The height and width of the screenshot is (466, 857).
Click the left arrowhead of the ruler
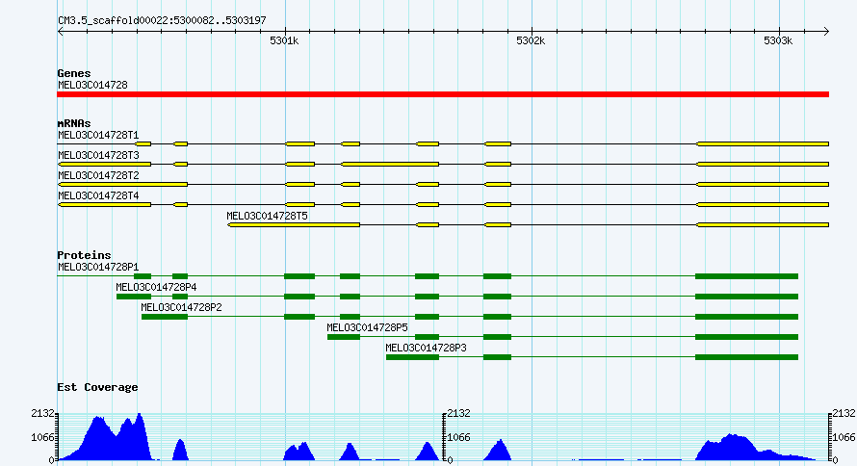click(x=60, y=31)
